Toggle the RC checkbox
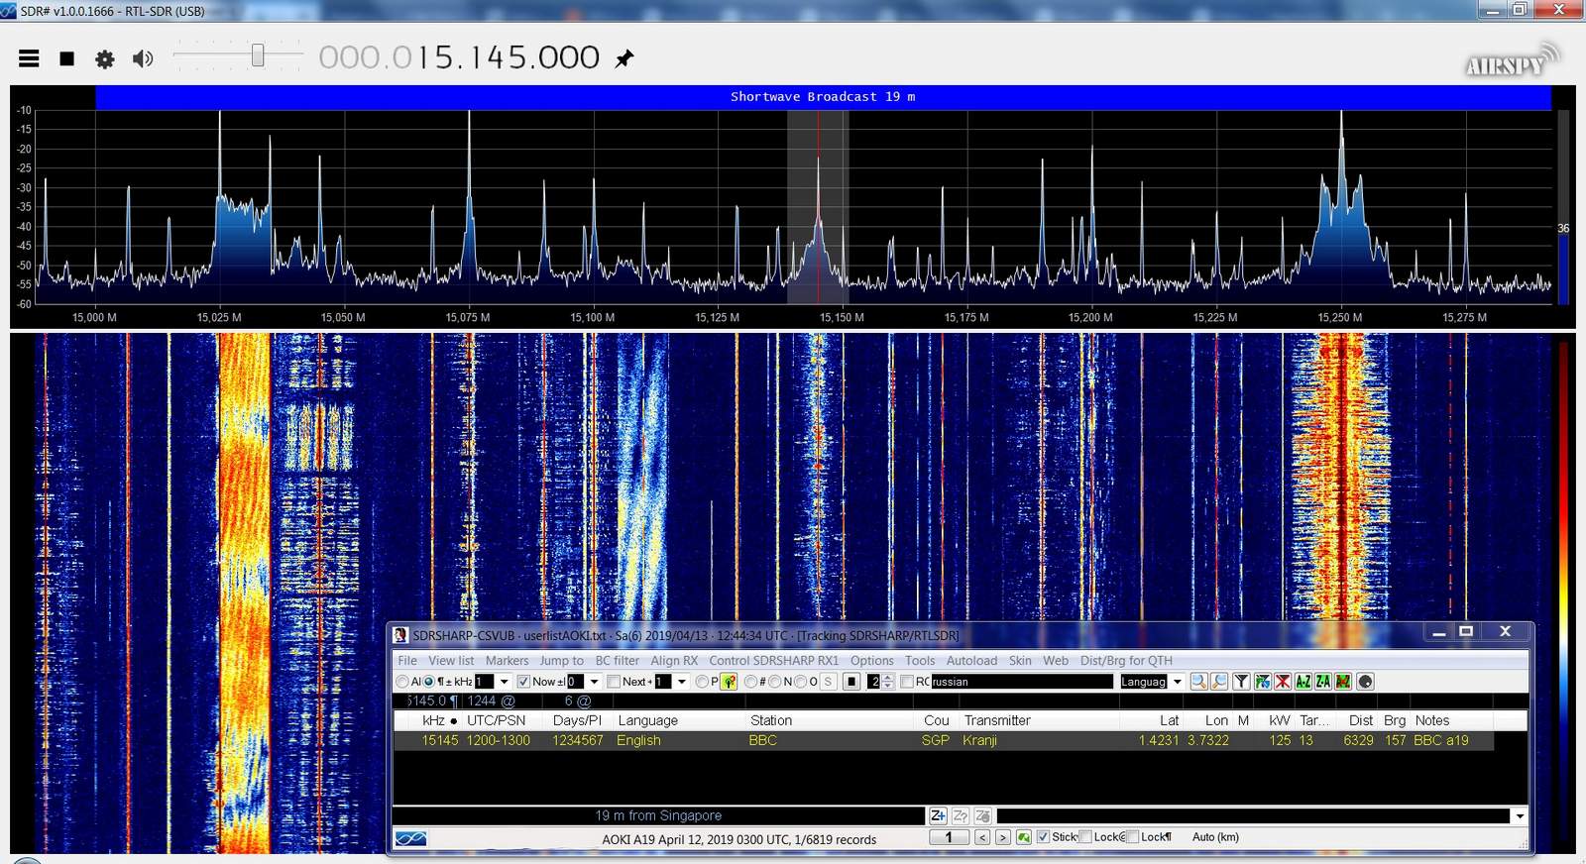Screen dimensions: 1586x864 point(906,682)
